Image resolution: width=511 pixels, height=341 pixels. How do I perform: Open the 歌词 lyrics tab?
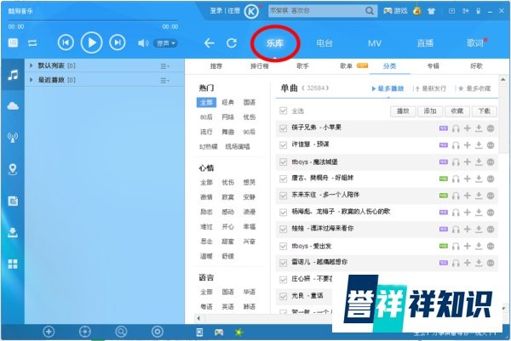click(475, 43)
